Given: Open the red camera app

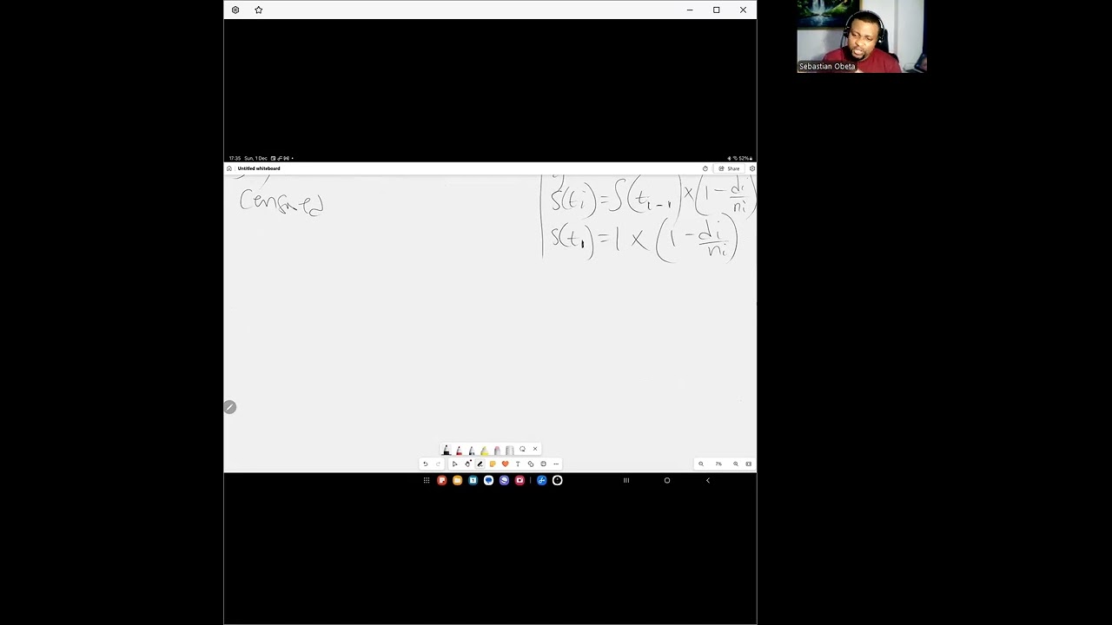Looking at the screenshot, I should click(x=520, y=480).
